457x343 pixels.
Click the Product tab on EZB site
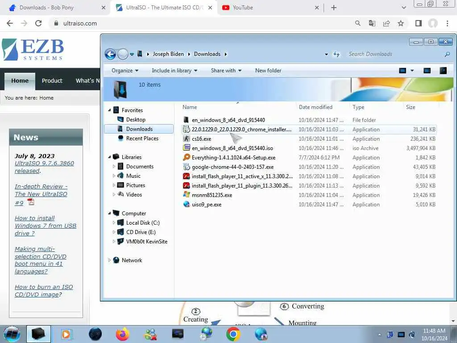click(52, 81)
